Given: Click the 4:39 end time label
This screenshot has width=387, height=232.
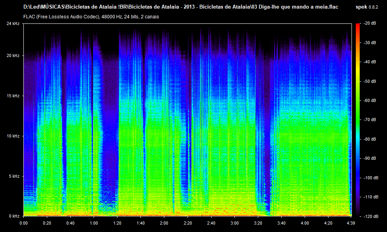Looking at the screenshot, I should pyautogui.click(x=351, y=223).
